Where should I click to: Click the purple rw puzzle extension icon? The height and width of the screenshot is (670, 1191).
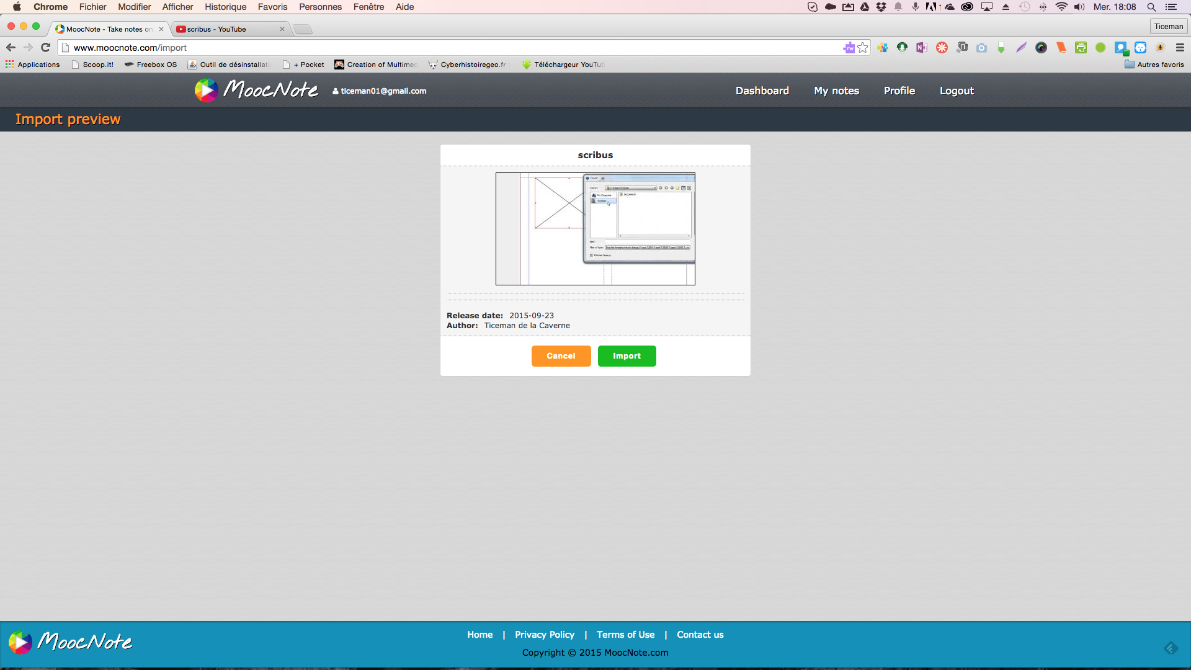849,48
